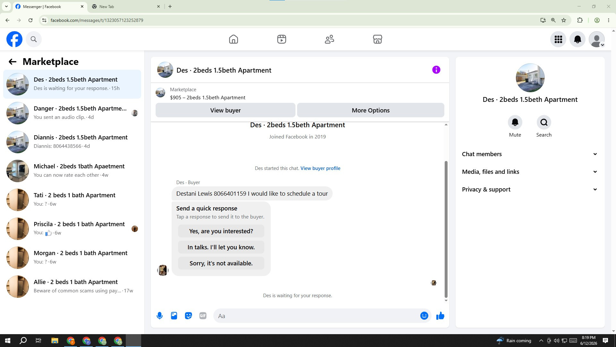Expand Privacy & support section

point(530,189)
